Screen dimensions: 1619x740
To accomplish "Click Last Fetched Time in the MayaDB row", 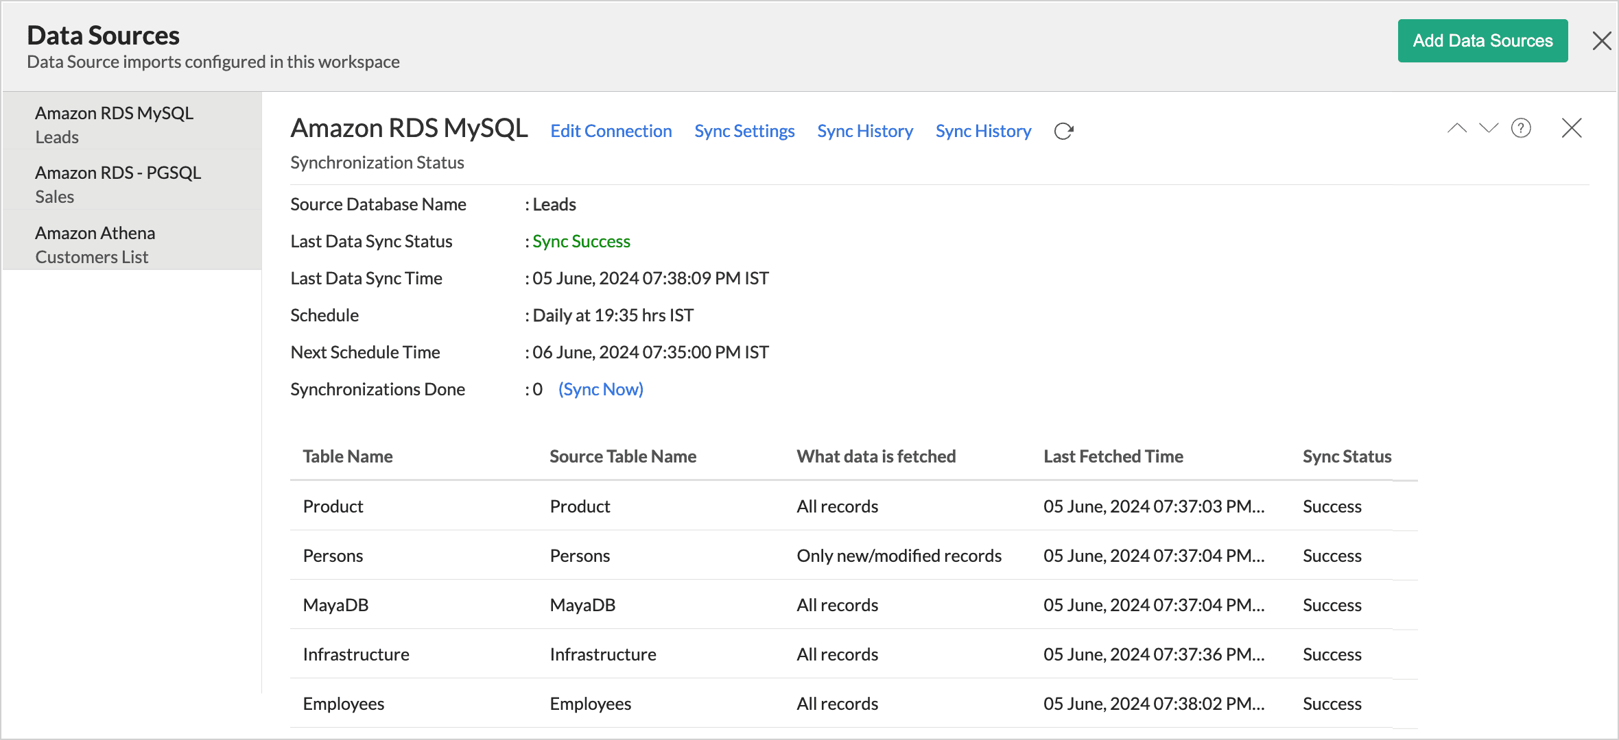I will click(x=1154, y=605).
